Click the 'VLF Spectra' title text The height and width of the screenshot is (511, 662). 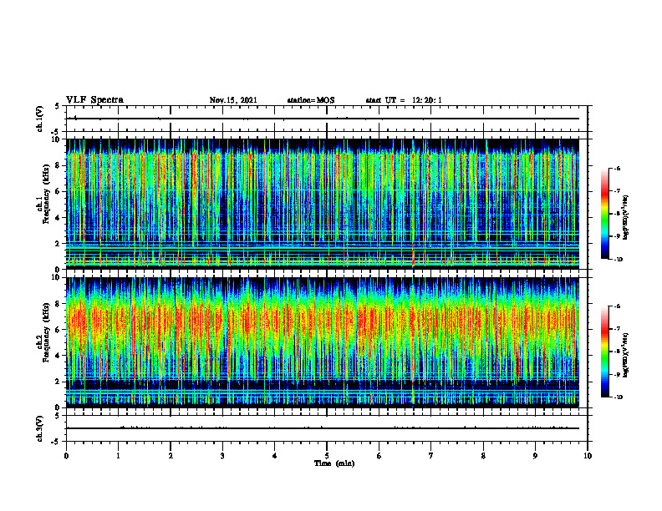tap(95, 100)
